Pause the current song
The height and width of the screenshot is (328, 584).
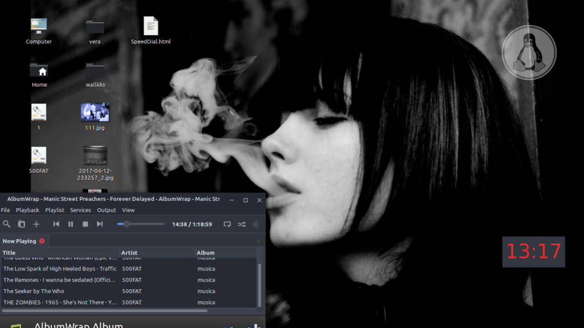point(71,224)
